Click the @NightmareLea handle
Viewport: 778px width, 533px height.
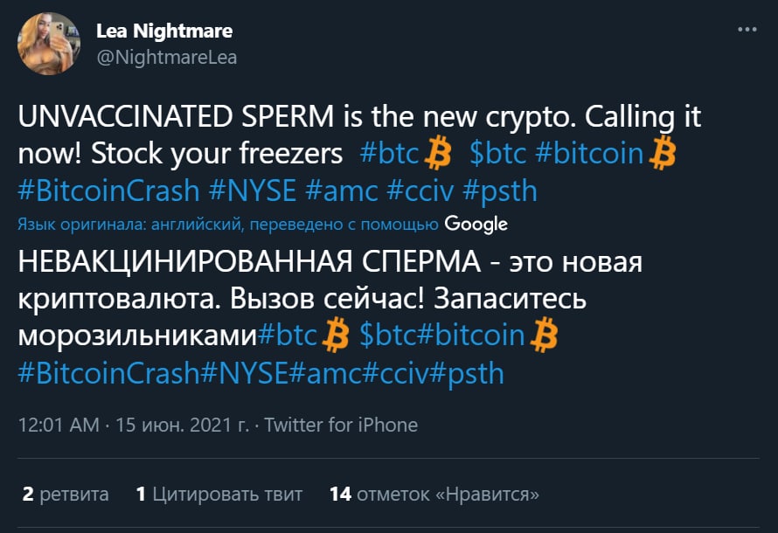coord(166,58)
